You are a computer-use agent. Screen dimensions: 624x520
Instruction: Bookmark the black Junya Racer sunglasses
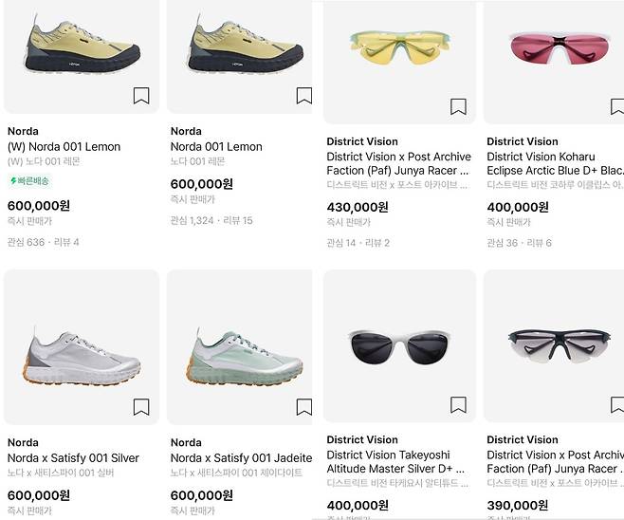click(x=617, y=405)
